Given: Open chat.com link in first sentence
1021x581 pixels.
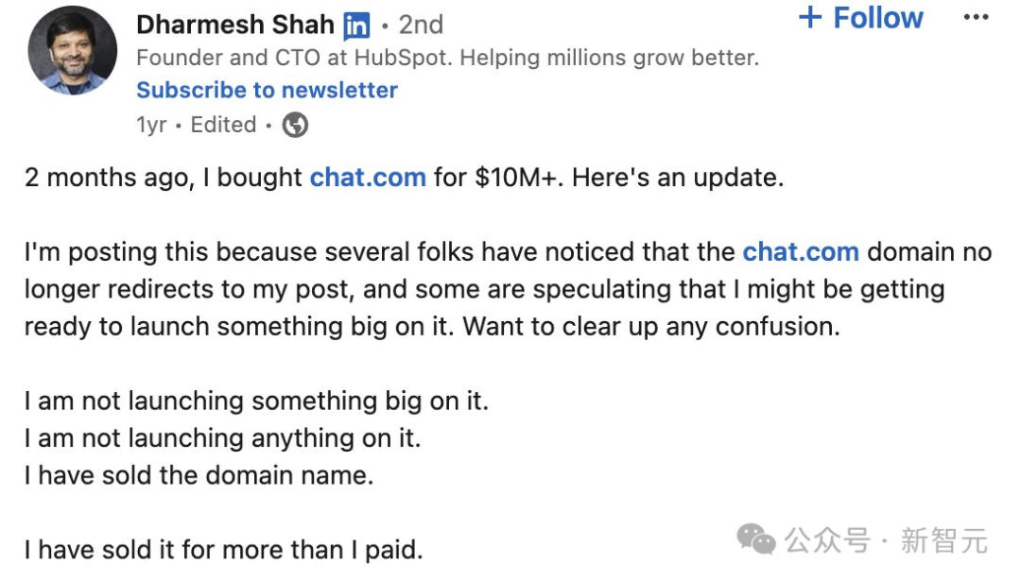Looking at the screenshot, I should [x=368, y=178].
